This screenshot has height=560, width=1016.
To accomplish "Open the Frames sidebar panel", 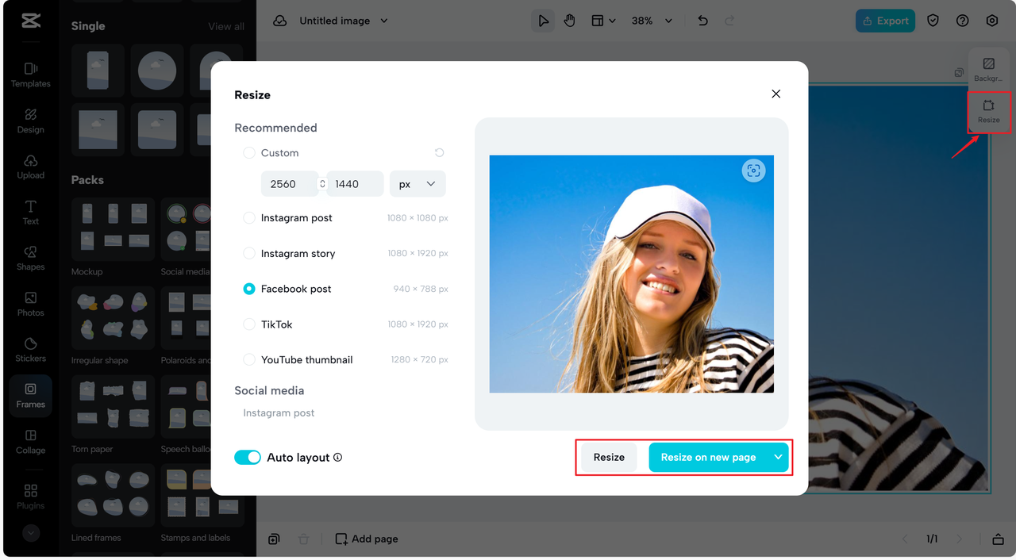I will tap(31, 396).
